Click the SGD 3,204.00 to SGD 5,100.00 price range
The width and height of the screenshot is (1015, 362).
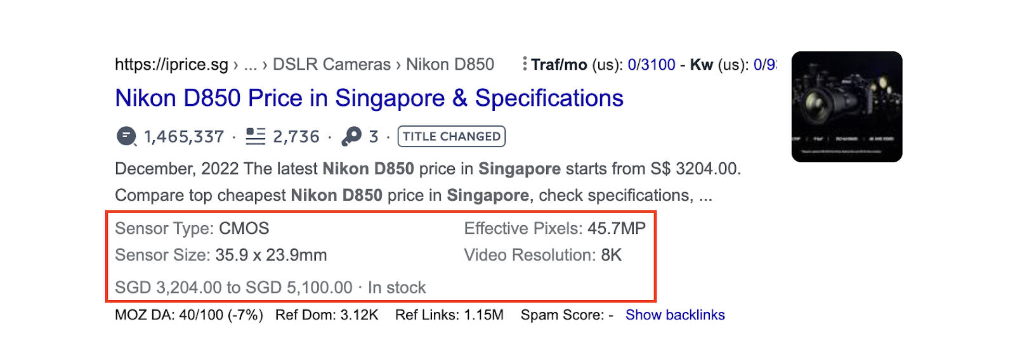click(x=233, y=288)
